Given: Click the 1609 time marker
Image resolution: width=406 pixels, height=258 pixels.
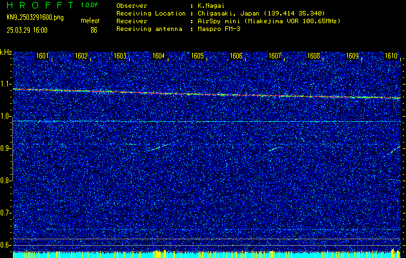Looking at the screenshot, I should click(x=352, y=56).
